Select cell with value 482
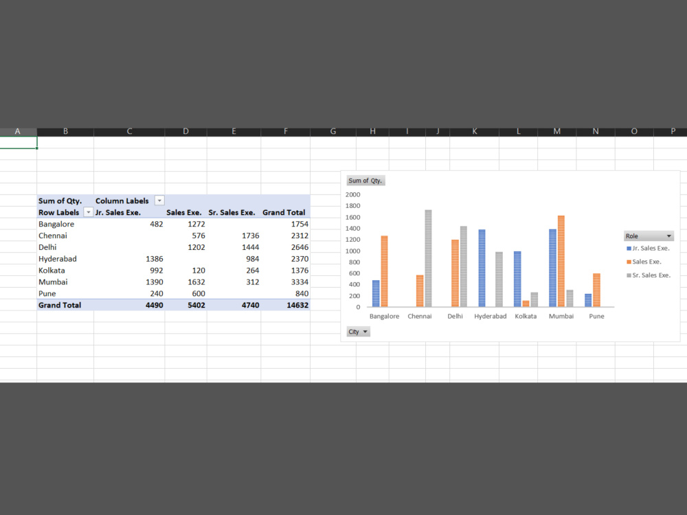 coord(129,224)
